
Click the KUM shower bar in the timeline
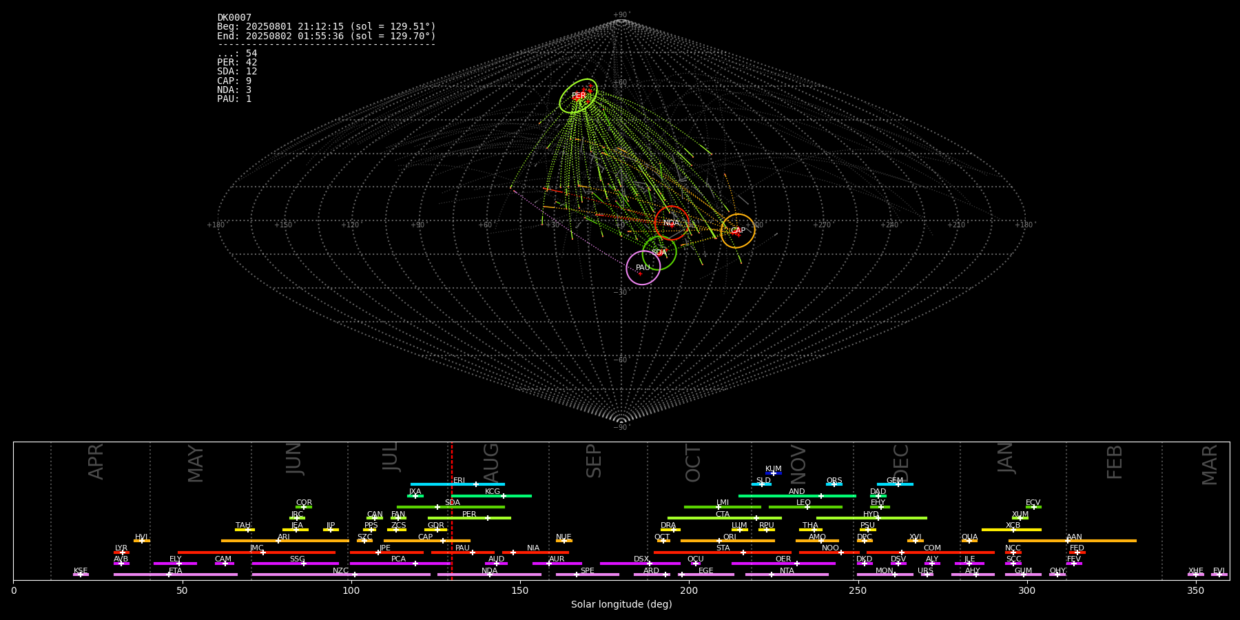(x=774, y=473)
